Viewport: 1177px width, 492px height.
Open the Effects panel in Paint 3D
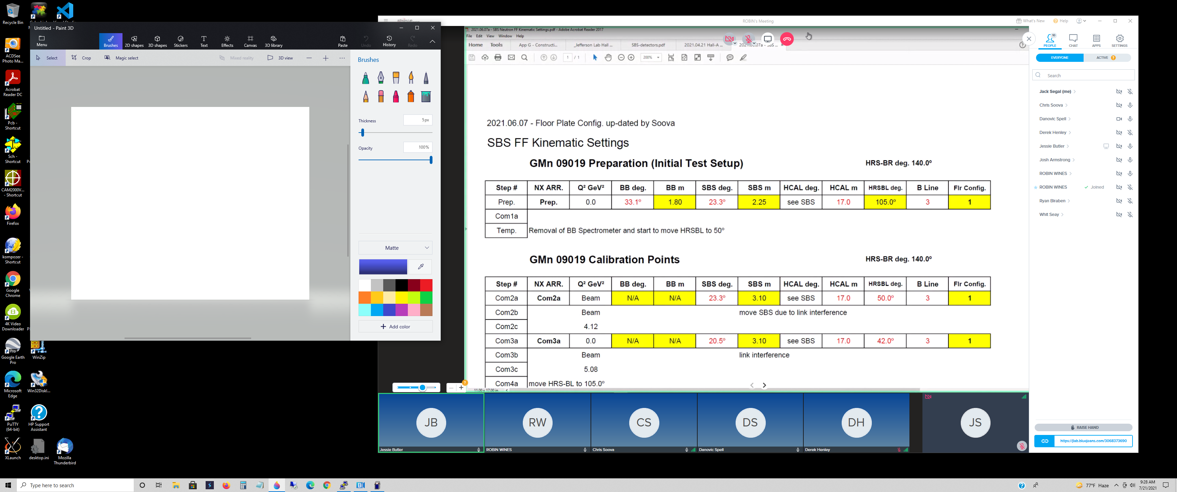click(227, 41)
